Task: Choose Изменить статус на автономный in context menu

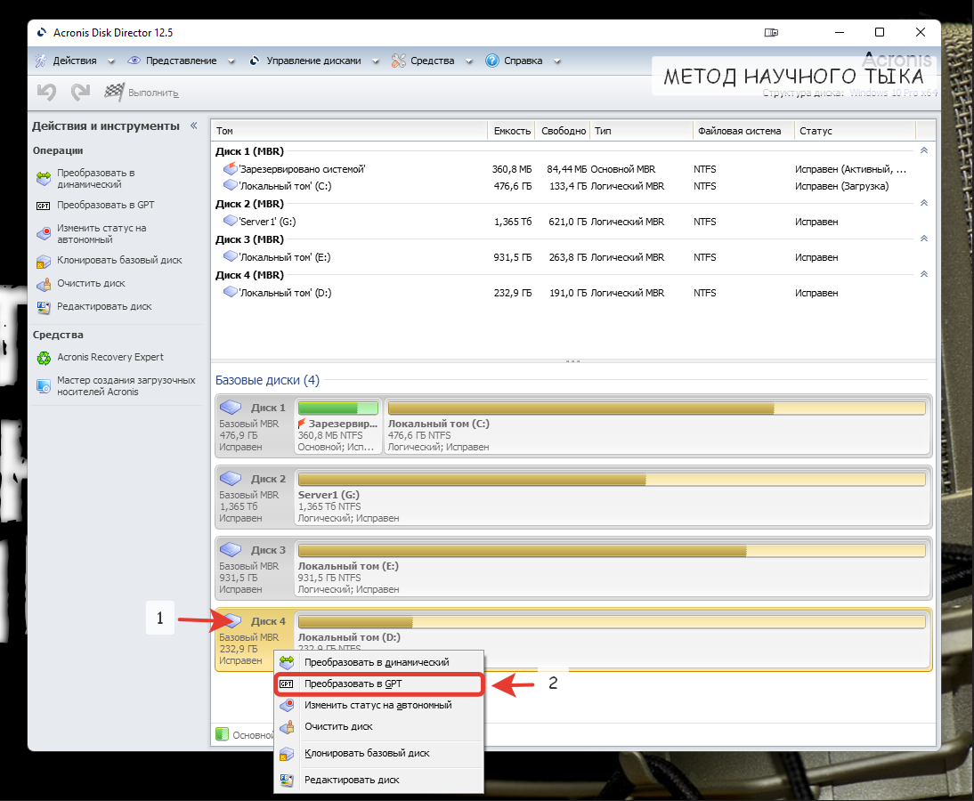Action: [378, 706]
